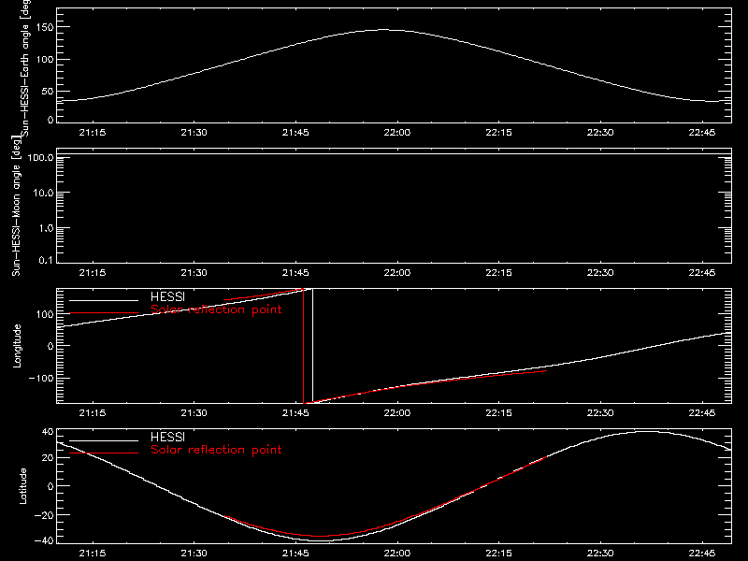748x561 pixels.
Task: Click 21:15 time label under Earth angle plot
Action: [92, 133]
